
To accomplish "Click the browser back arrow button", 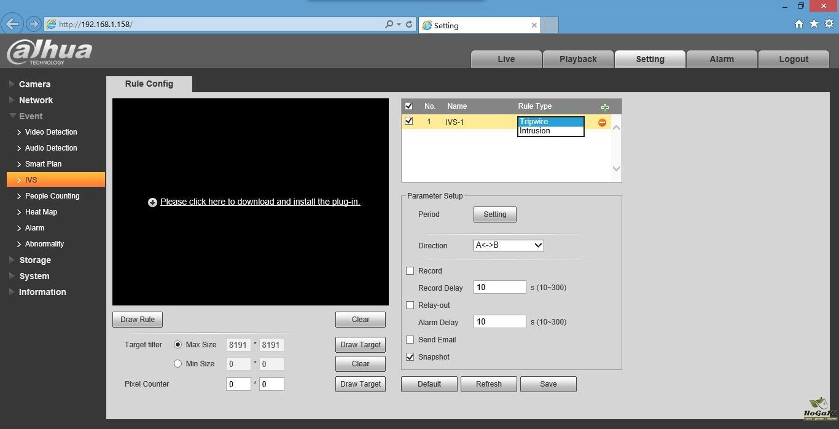I will coord(12,24).
